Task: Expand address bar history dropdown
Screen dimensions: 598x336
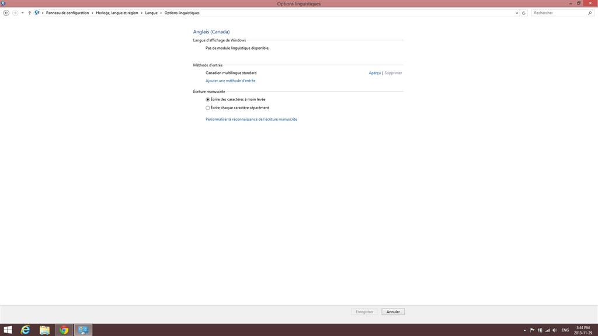Action: (x=517, y=13)
